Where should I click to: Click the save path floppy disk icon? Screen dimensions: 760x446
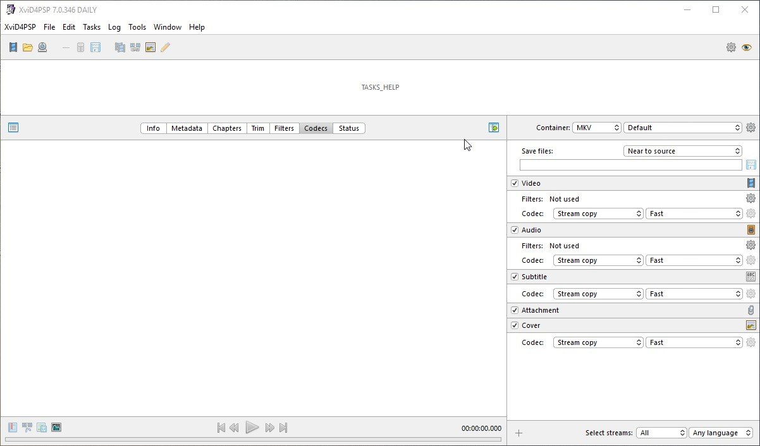coord(751,165)
